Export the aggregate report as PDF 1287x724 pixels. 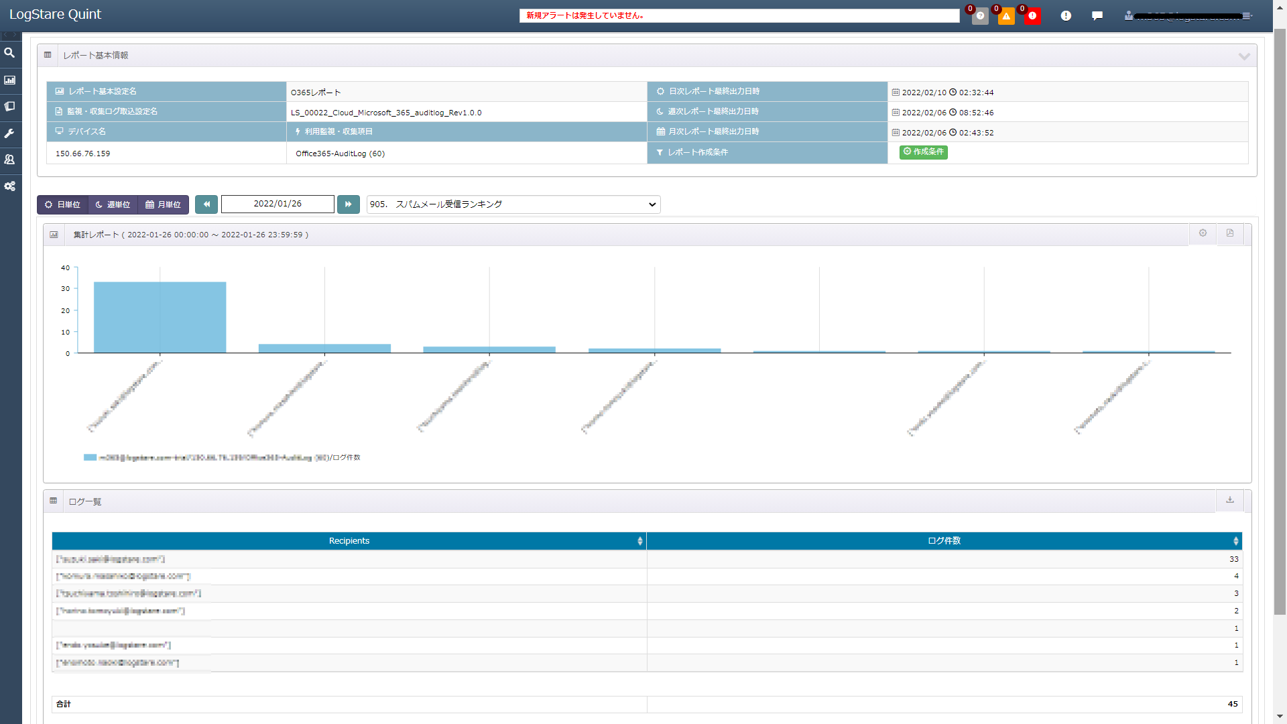1230,233
